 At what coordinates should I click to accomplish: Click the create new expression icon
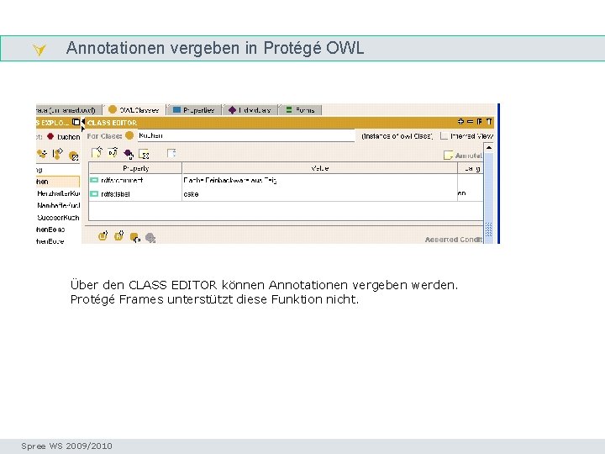coord(103,235)
